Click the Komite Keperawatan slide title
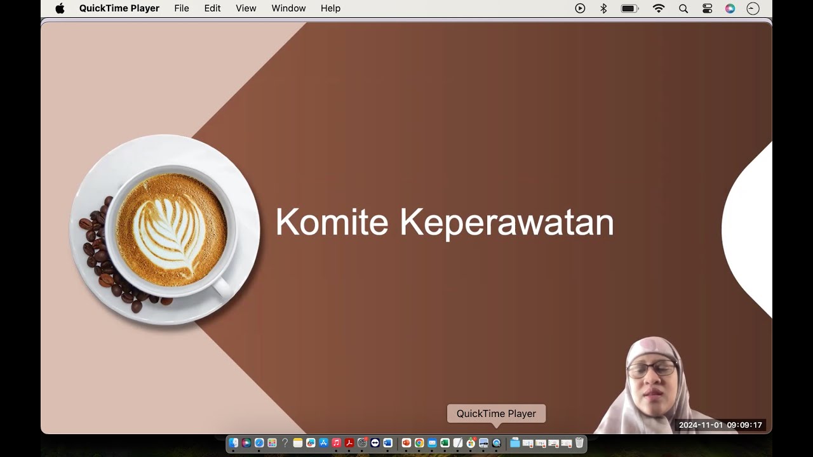The height and width of the screenshot is (457, 813). [444, 222]
